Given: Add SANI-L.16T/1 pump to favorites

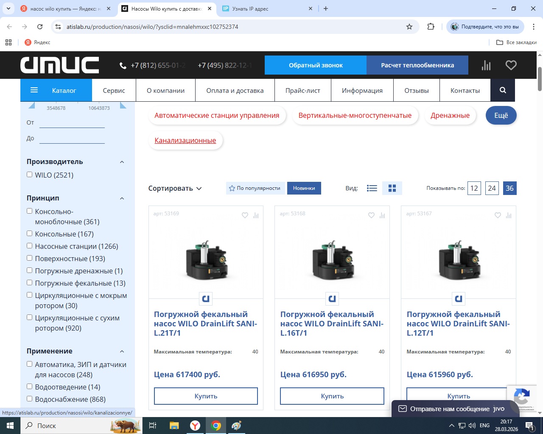Looking at the screenshot, I should (371, 215).
